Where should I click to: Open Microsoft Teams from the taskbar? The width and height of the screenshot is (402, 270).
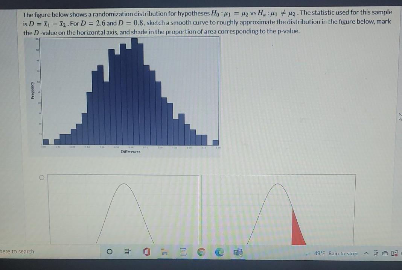click(237, 252)
